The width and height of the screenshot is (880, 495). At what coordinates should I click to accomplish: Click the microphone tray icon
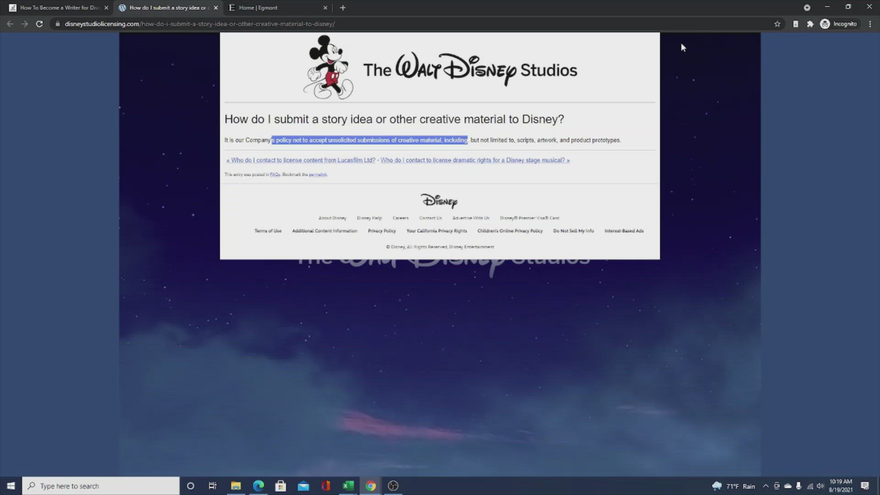pyautogui.click(x=799, y=486)
